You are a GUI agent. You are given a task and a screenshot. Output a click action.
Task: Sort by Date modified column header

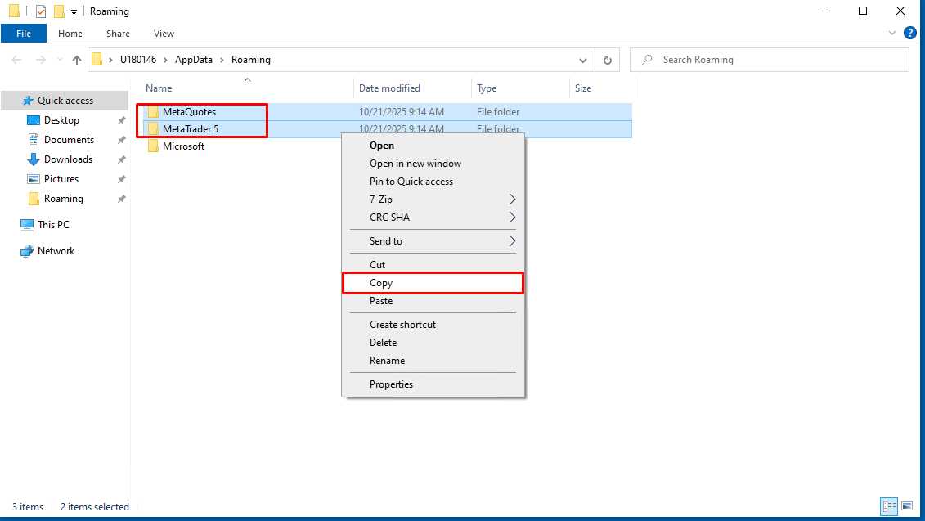click(x=390, y=88)
